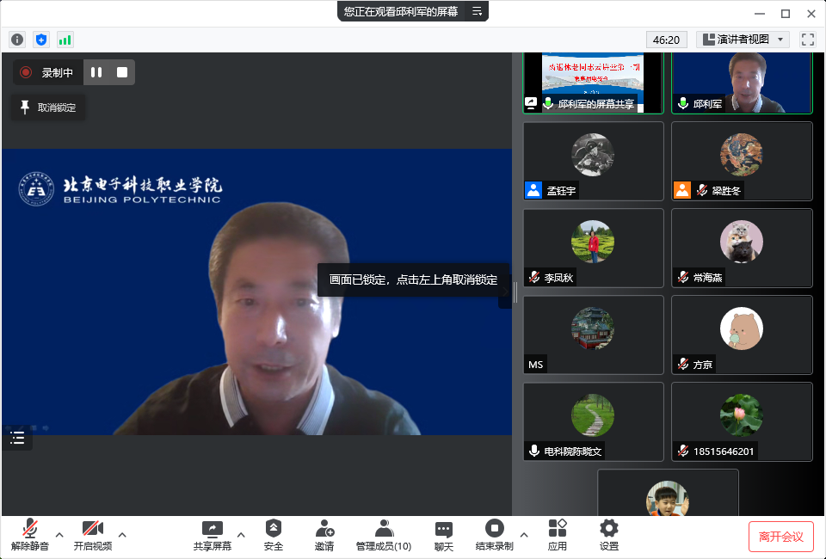
Task: Turn on the camera (开启视频)
Action: pyautogui.click(x=92, y=535)
